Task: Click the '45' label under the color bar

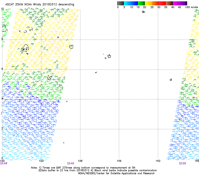Action: coord(179,7)
